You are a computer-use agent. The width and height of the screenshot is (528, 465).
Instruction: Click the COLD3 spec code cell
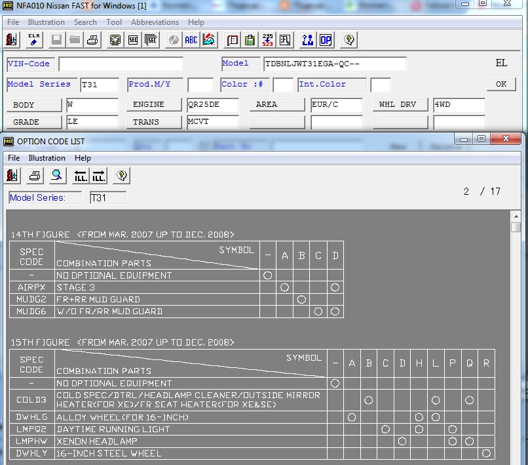tap(31, 400)
